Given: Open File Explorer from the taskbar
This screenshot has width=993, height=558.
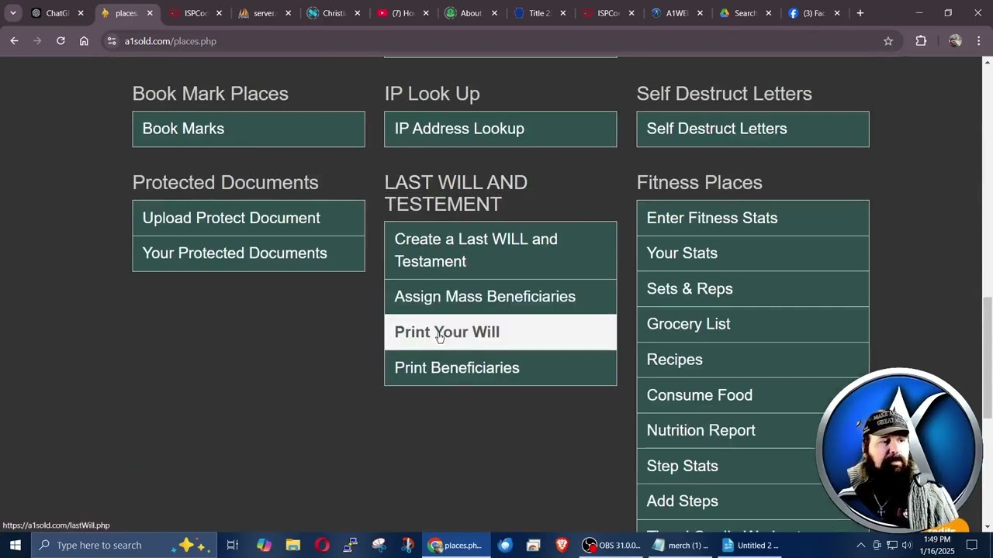Looking at the screenshot, I should click(292, 545).
